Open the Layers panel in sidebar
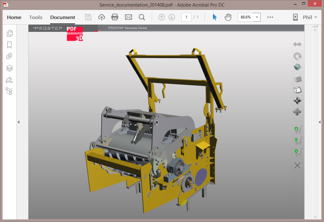The height and width of the screenshot is (222, 324). pyautogui.click(x=9, y=68)
